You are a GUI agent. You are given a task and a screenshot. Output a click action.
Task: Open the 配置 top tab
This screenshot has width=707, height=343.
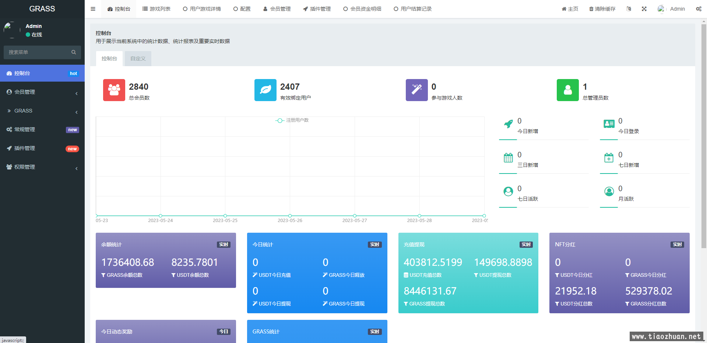coord(242,9)
